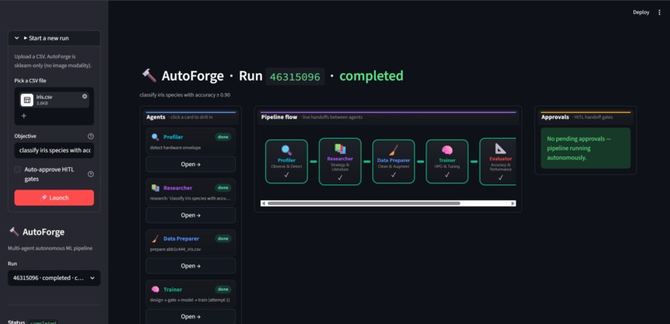Click 'prepare abb1c444_iris.csv' description text
The width and height of the screenshot is (670, 324).
point(175,249)
